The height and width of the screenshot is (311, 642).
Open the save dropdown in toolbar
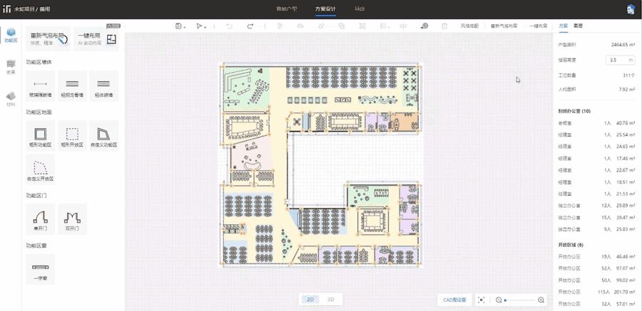[180, 26]
